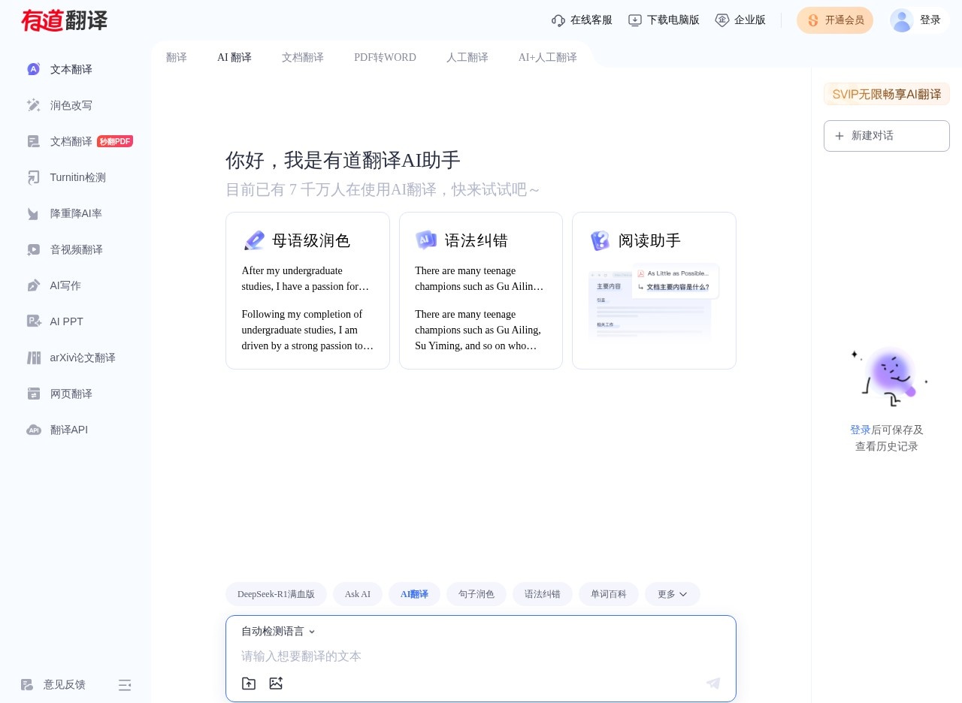Screen dimensions: 962x703
Task: Expand the 更多 options chip
Action: pos(672,594)
